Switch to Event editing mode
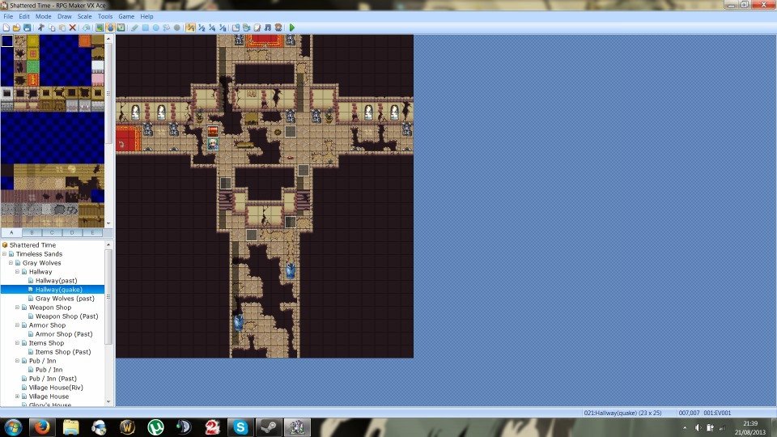Screen dimensions: 777x437 (110, 28)
